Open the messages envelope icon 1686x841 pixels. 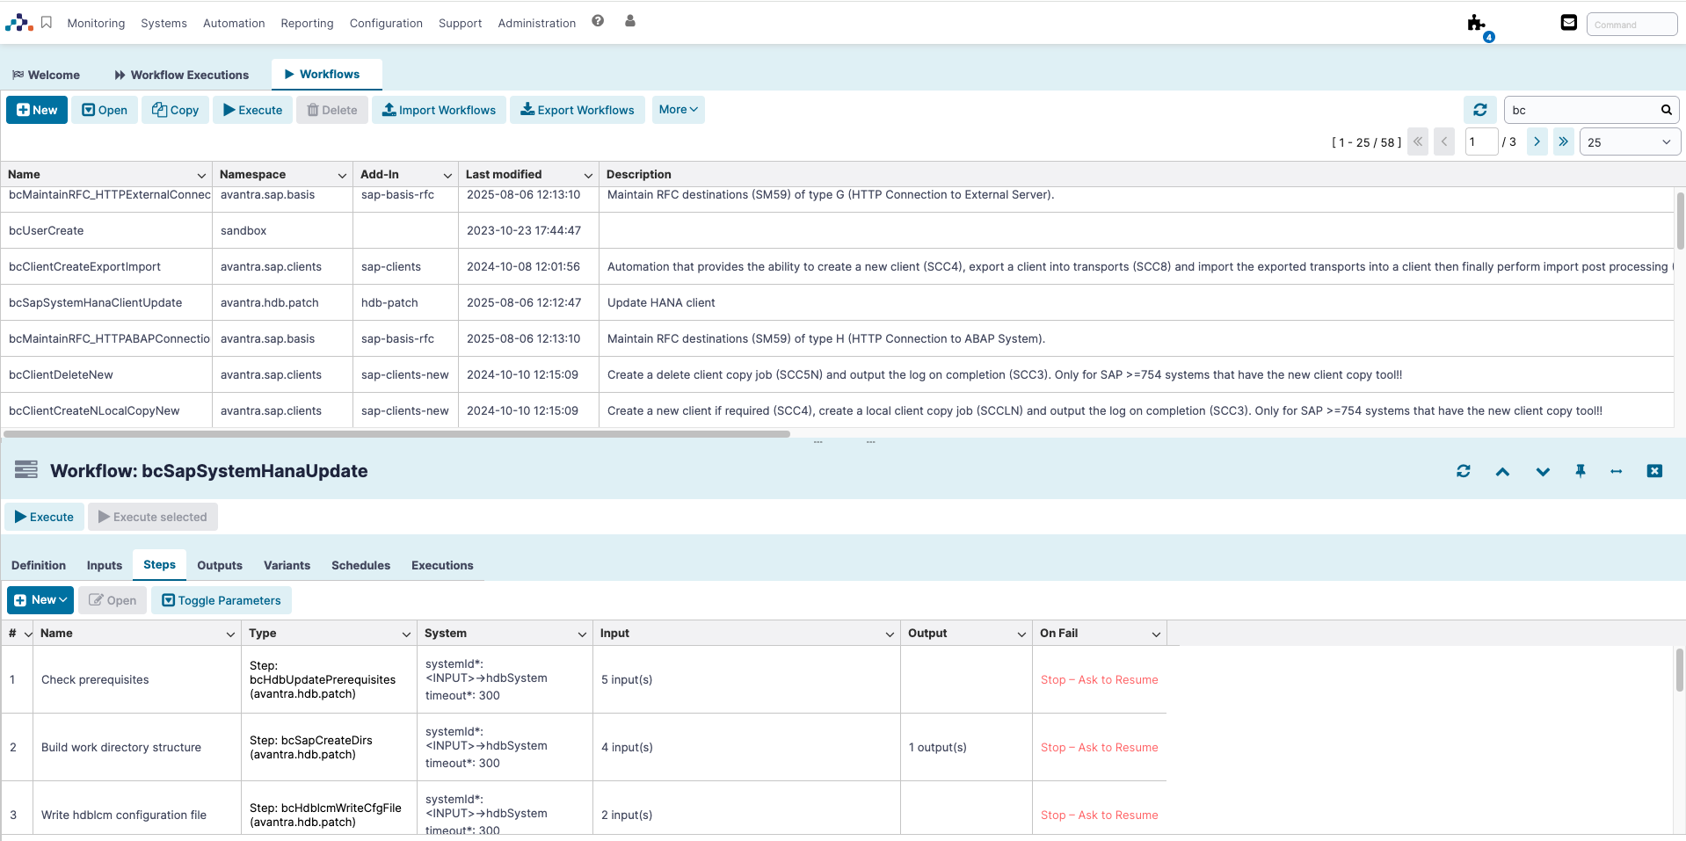coord(1568,22)
